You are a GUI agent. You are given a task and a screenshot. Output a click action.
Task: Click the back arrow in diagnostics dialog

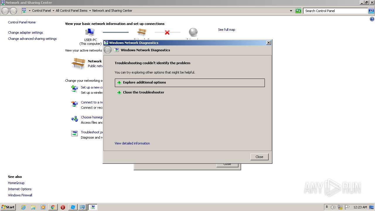pos(108,50)
